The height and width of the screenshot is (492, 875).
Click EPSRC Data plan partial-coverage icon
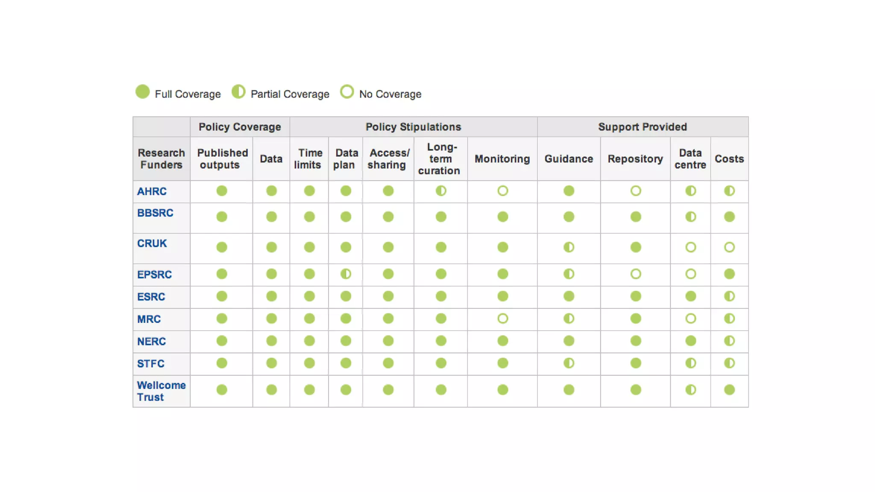click(x=346, y=274)
